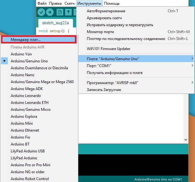Click the void setup() code line
This screenshot has width=195, height=182.
[54, 31]
